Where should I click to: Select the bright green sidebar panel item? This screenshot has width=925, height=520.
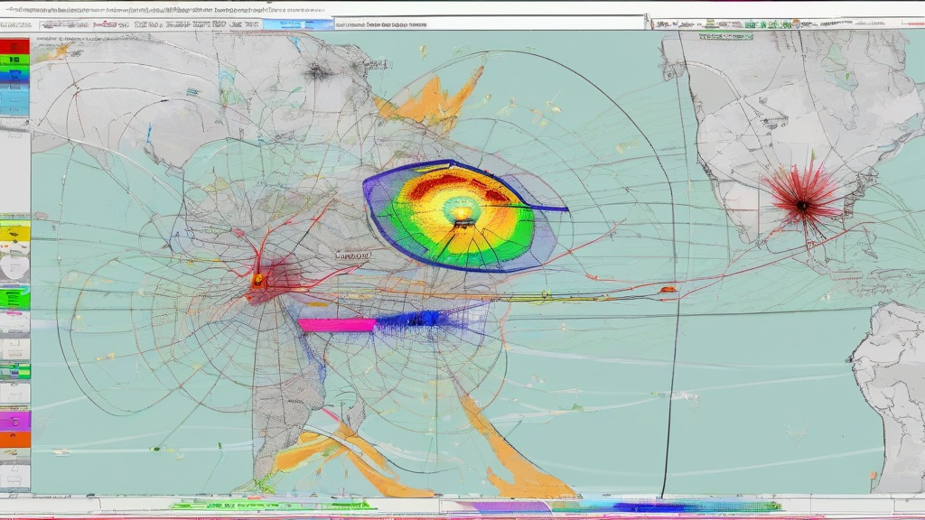(14, 298)
